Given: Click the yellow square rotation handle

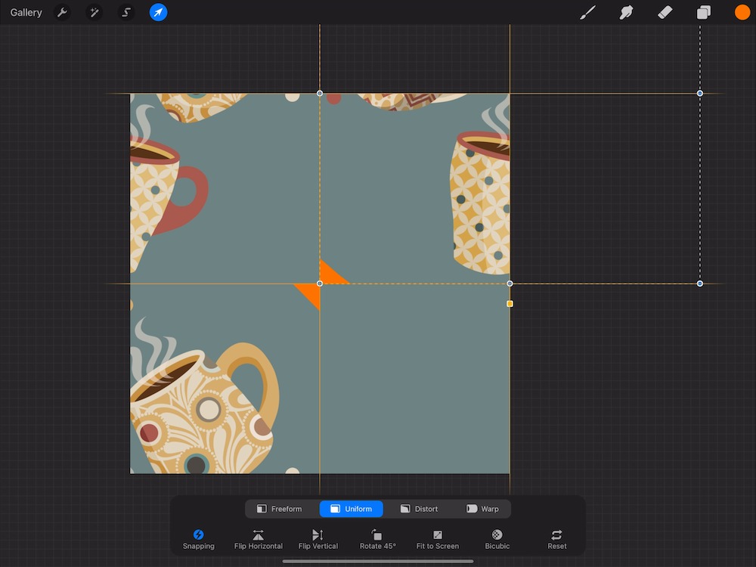Looking at the screenshot, I should [x=510, y=304].
